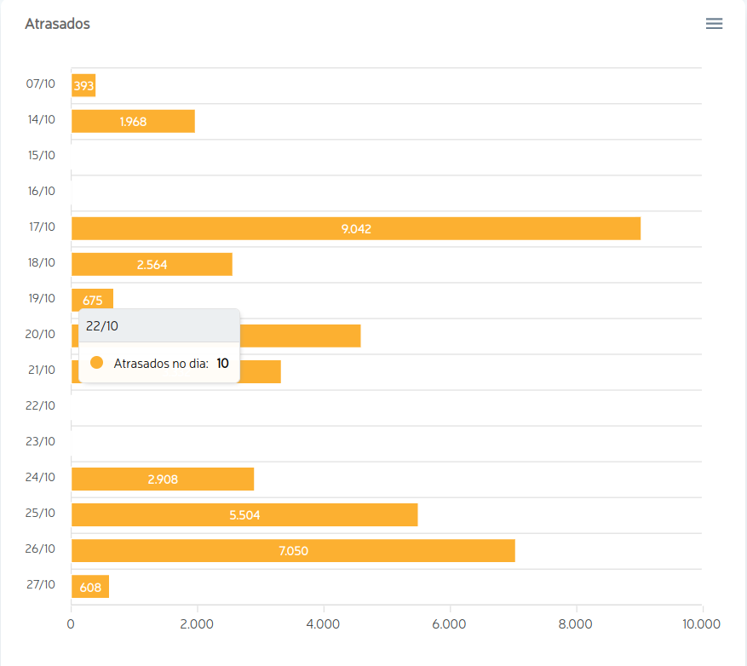Click the 16/10 empty row label
Image resolution: width=747 pixels, height=666 pixels.
(40, 191)
